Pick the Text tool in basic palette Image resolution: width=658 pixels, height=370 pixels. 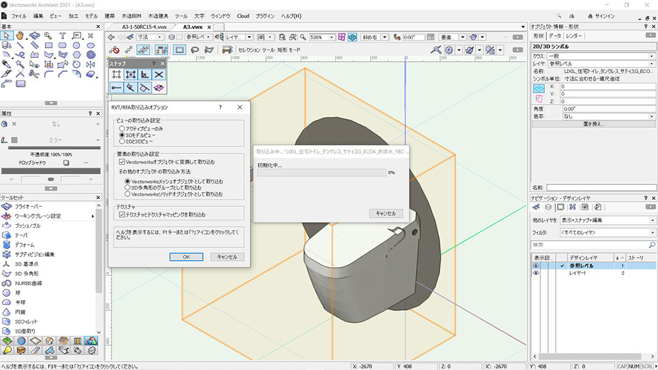[62, 35]
